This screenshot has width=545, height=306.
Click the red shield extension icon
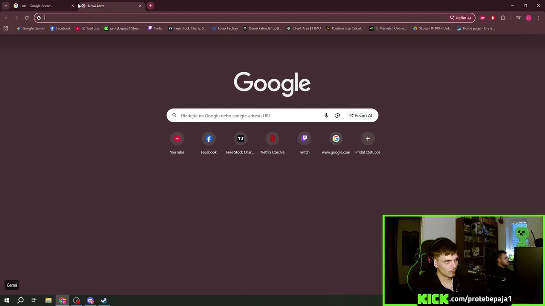(x=493, y=18)
